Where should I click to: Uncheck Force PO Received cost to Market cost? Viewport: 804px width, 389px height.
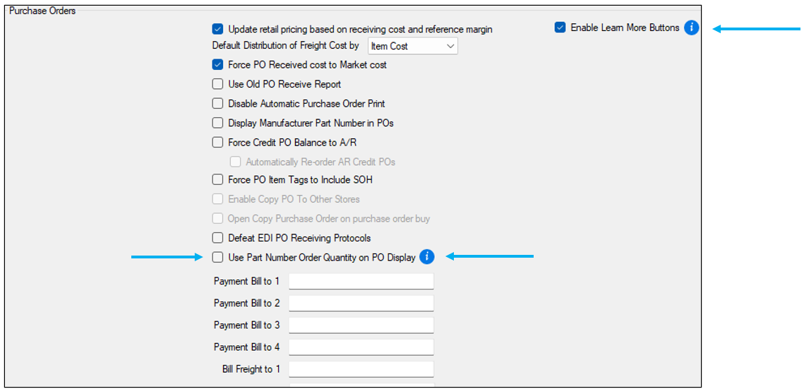point(217,65)
